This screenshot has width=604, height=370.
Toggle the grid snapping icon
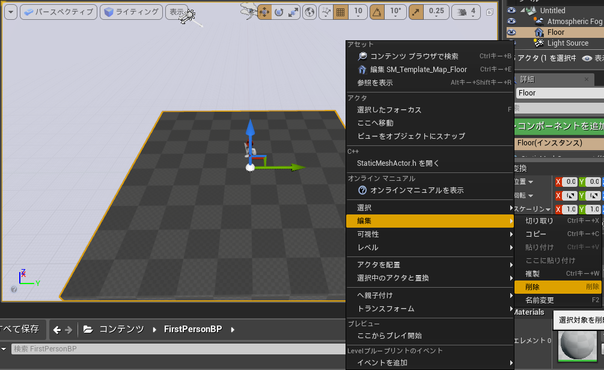(340, 11)
